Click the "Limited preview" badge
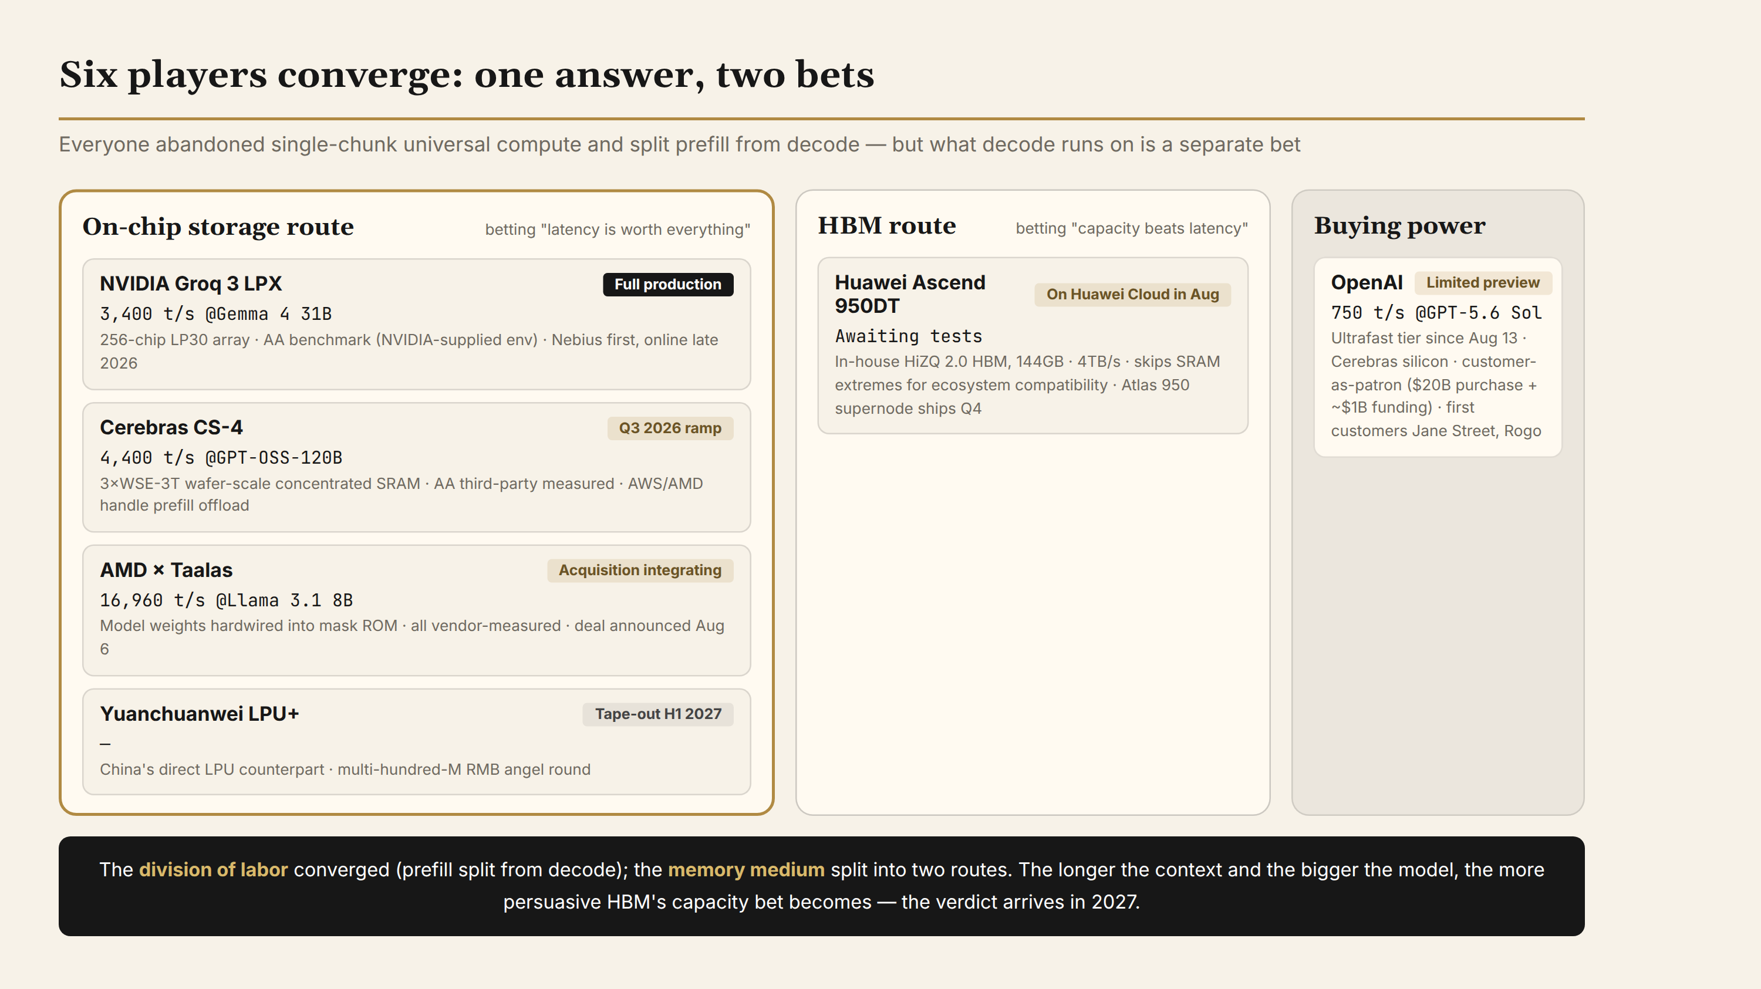 [x=1483, y=283]
